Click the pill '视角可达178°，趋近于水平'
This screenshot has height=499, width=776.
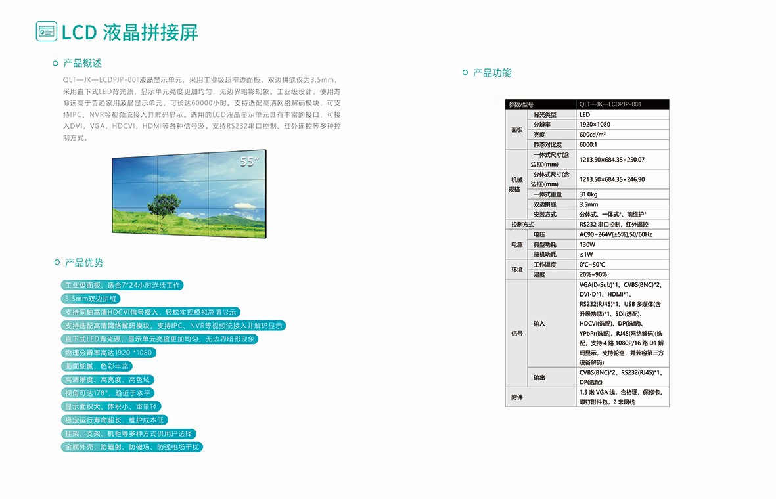[x=107, y=393]
